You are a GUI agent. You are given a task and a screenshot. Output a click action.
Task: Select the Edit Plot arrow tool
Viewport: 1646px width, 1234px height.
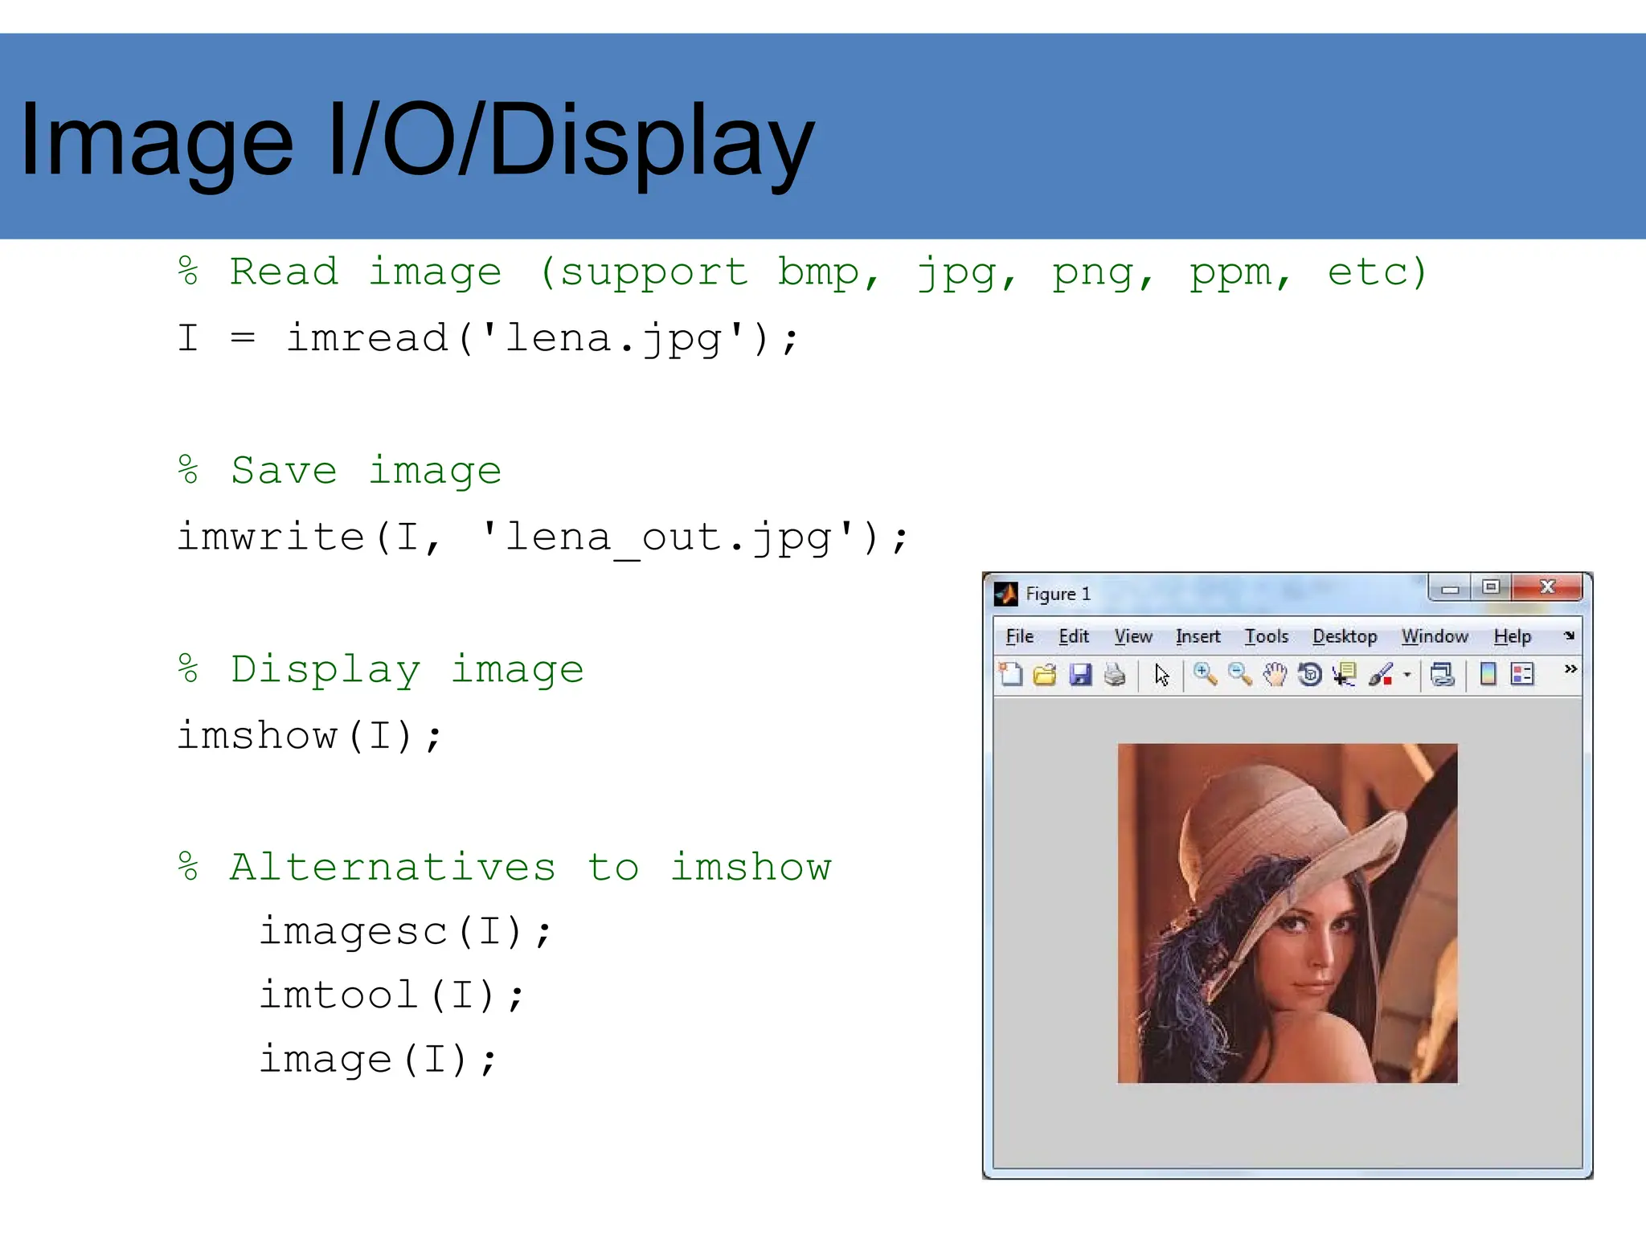pyautogui.click(x=1161, y=675)
